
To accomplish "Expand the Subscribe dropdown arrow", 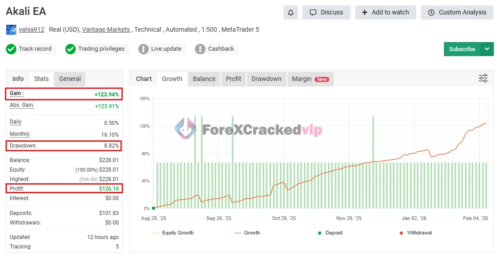I will [x=487, y=49].
